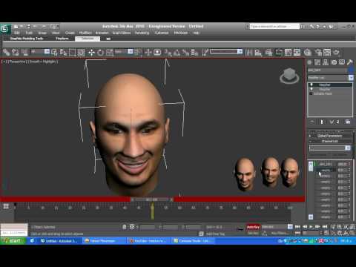The height and width of the screenshot is (267, 356).
Task: Toggle lightbulb of the second Morpher modifier
Action: coord(311,89)
